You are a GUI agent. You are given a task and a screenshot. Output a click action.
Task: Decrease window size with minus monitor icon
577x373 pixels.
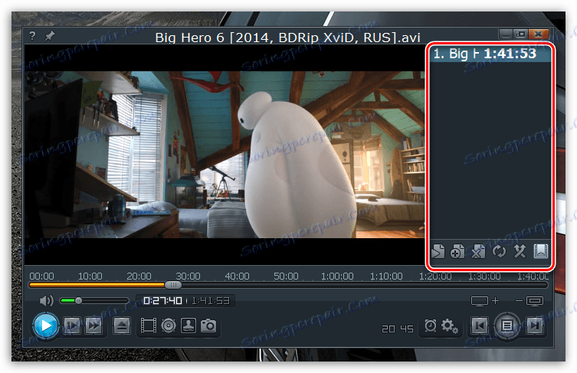(x=529, y=301)
